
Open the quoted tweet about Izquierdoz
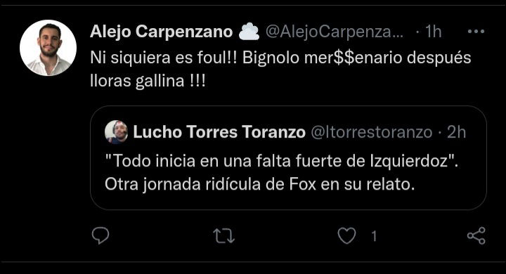[x=288, y=158]
